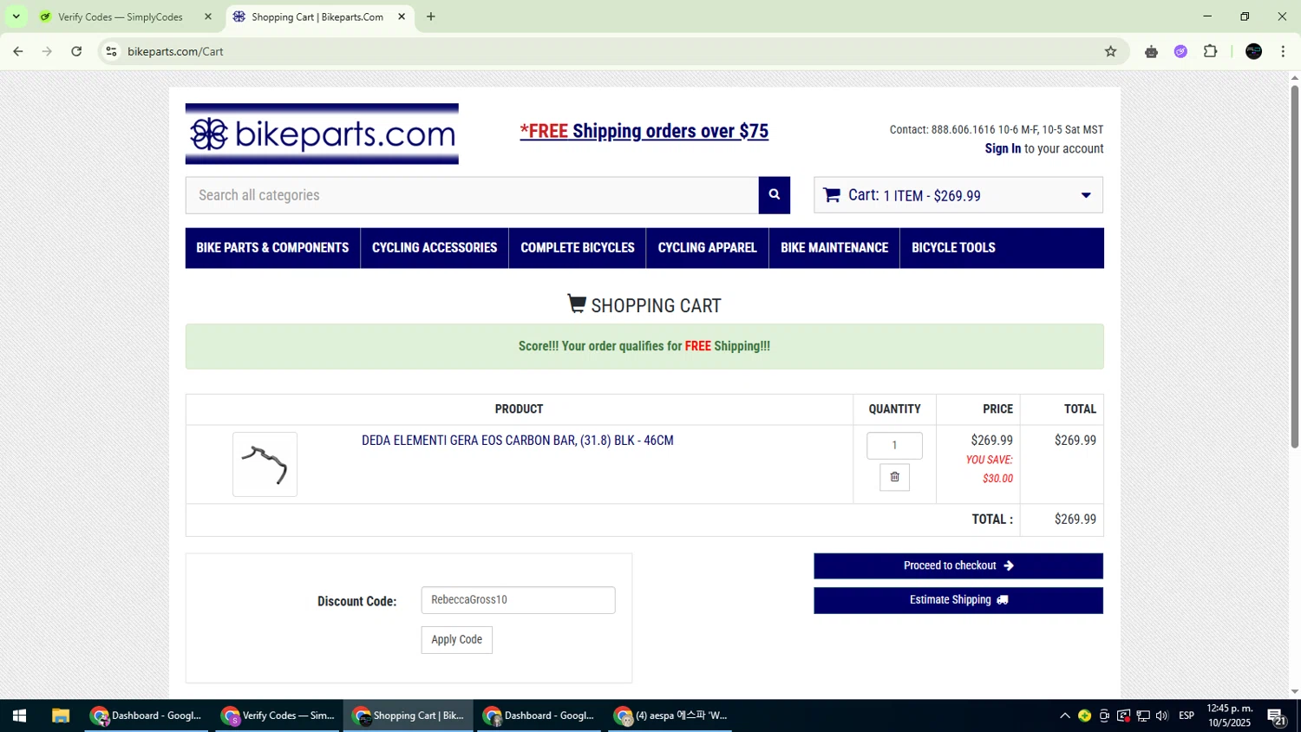Click the robot-shaped extension icon

click(x=1151, y=51)
